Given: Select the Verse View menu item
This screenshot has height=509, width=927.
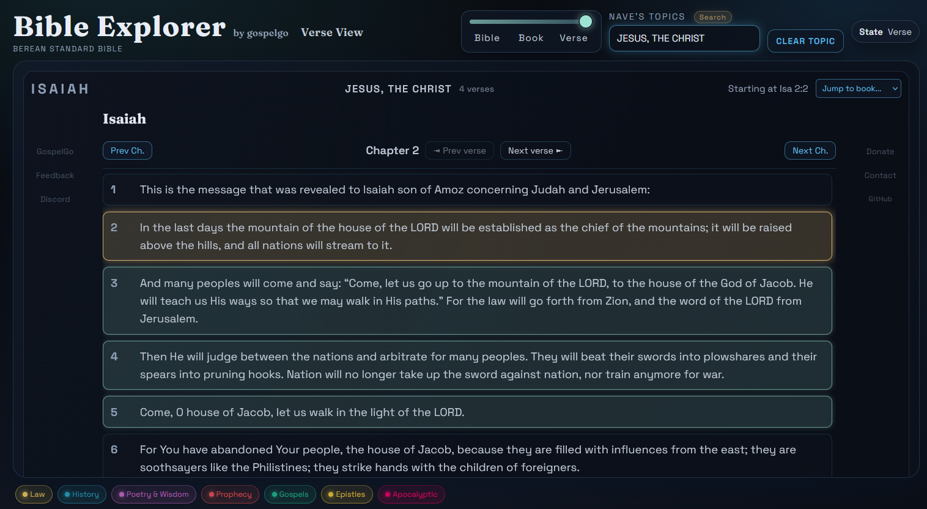Looking at the screenshot, I should pos(332,32).
